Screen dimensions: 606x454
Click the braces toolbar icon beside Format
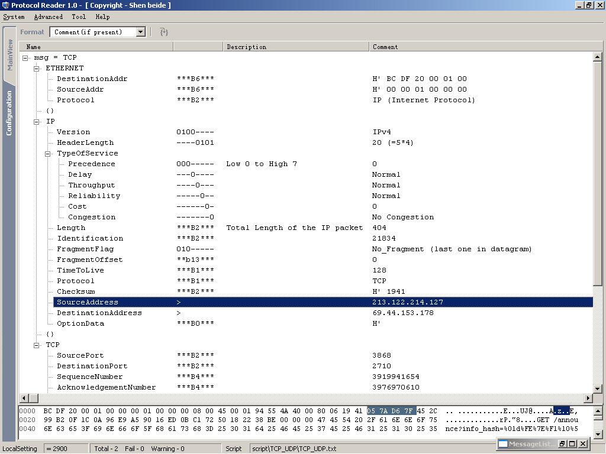click(164, 32)
